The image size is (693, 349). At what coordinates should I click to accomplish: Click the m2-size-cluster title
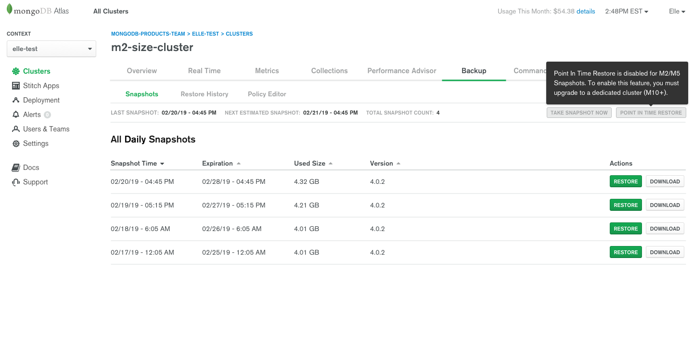point(152,47)
